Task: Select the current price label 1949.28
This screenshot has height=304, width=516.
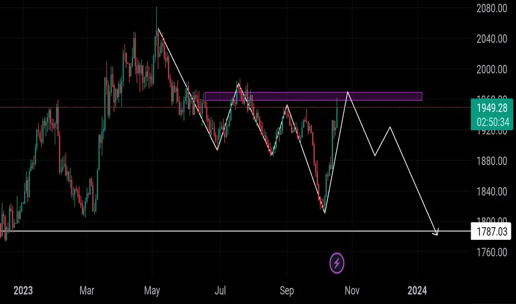Action: (492, 108)
